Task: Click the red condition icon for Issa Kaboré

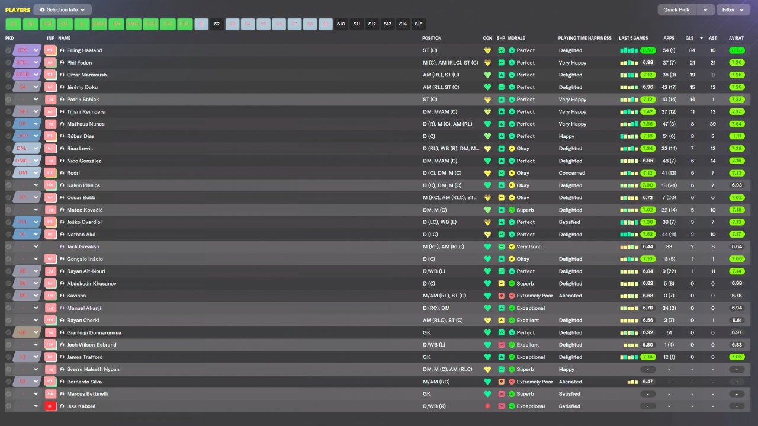Action: pyautogui.click(x=487, y=406)
